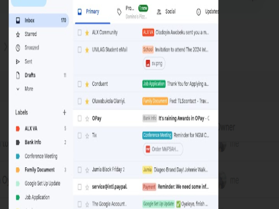Screen dimensions: 279x209
Task: Unstar the UNILAG Student eMail message
Action: point(87,50)
